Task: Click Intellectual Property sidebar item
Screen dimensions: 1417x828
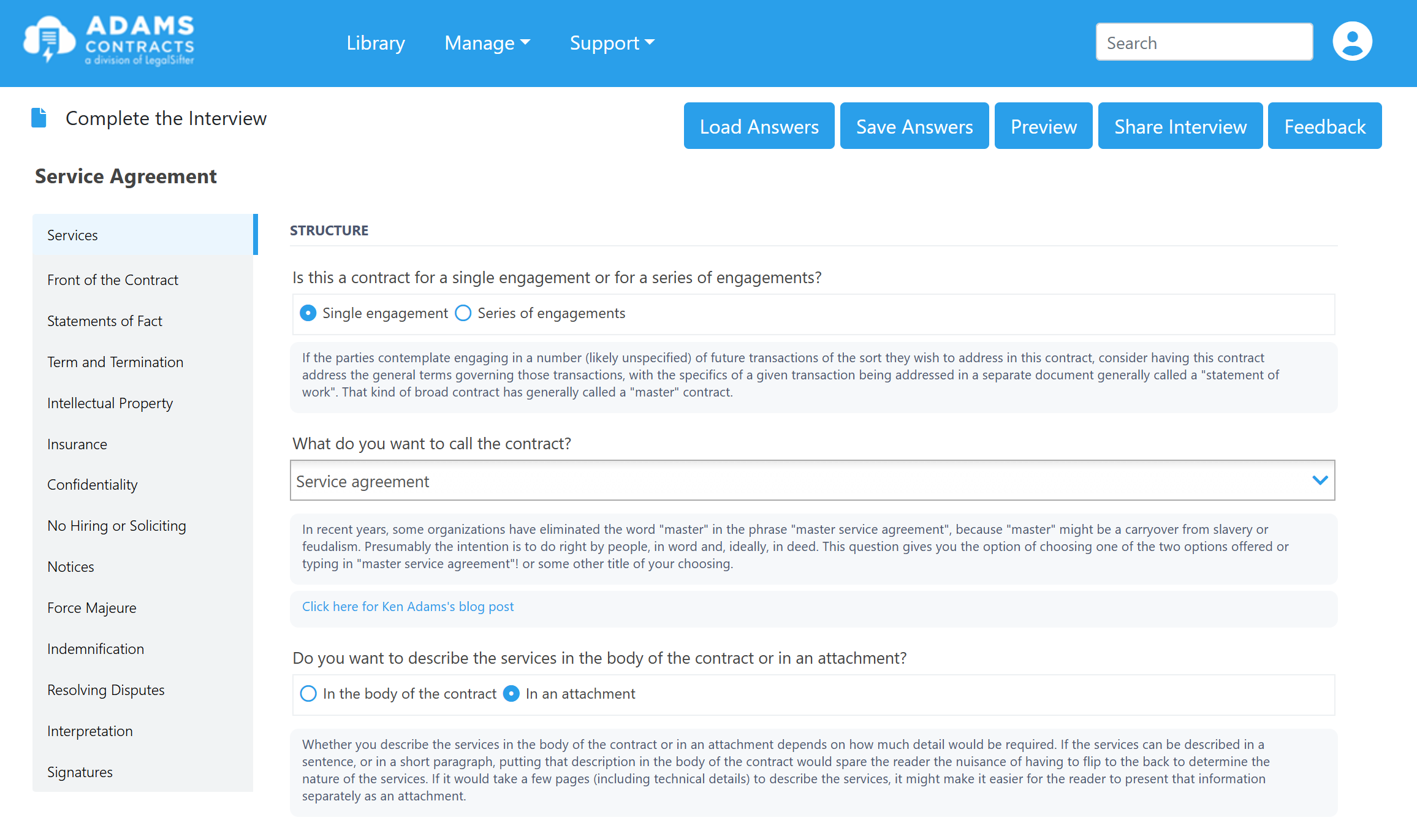Action: [x=109, y=403]
